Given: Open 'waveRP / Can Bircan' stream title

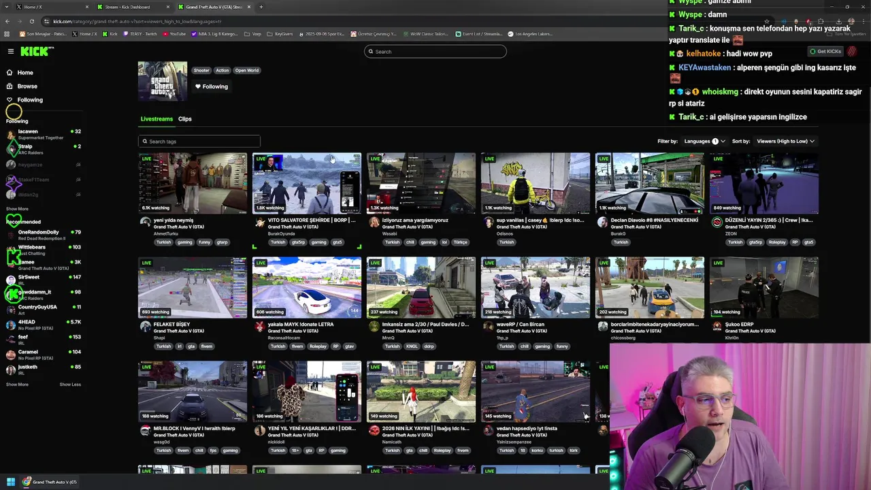Looking at the screenshot, I should pos(521,325).
